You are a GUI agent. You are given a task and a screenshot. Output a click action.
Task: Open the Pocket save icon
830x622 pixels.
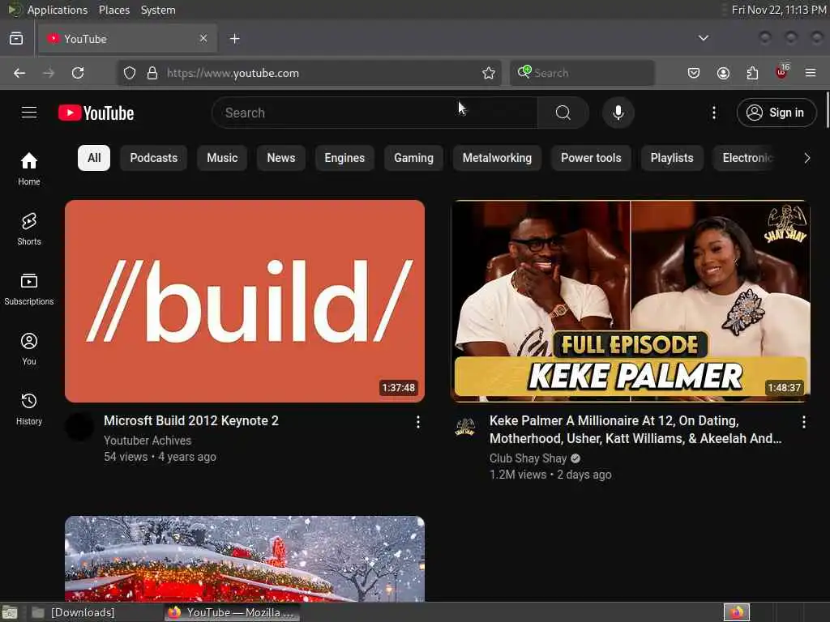[x=694, y=73]
